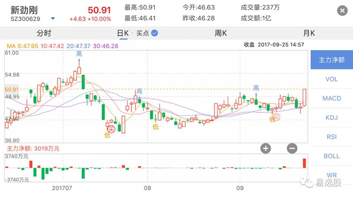Switch to the 周K tab
The image size is (353, 198).
(x=220, y=33)
